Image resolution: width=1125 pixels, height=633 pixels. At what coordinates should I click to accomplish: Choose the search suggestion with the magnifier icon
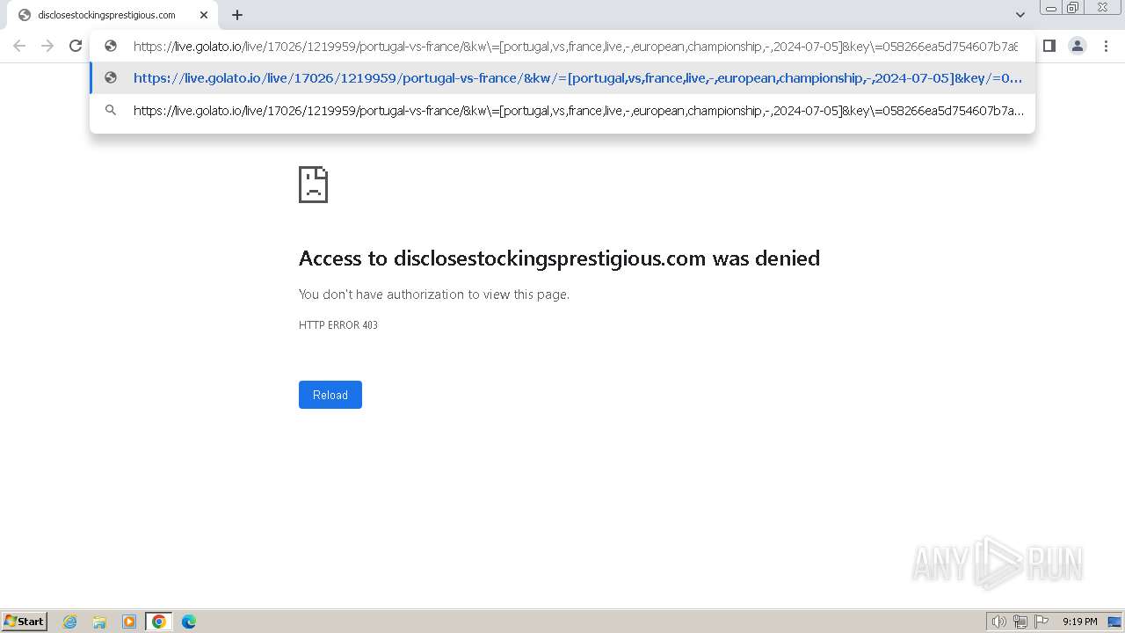click(x=562, y=111)
